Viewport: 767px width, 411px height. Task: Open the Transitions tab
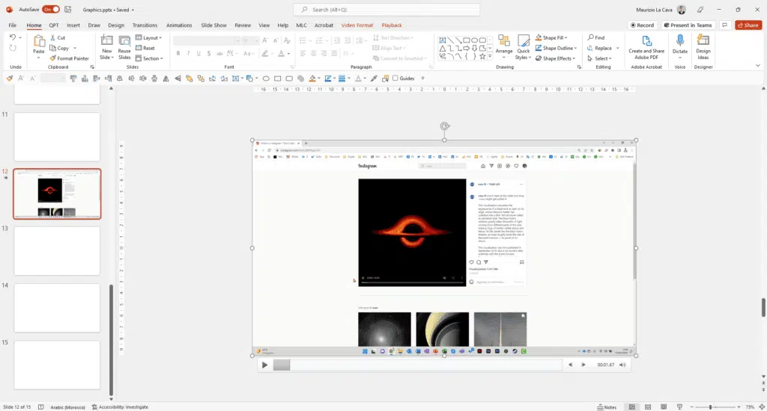pos(145,25)
